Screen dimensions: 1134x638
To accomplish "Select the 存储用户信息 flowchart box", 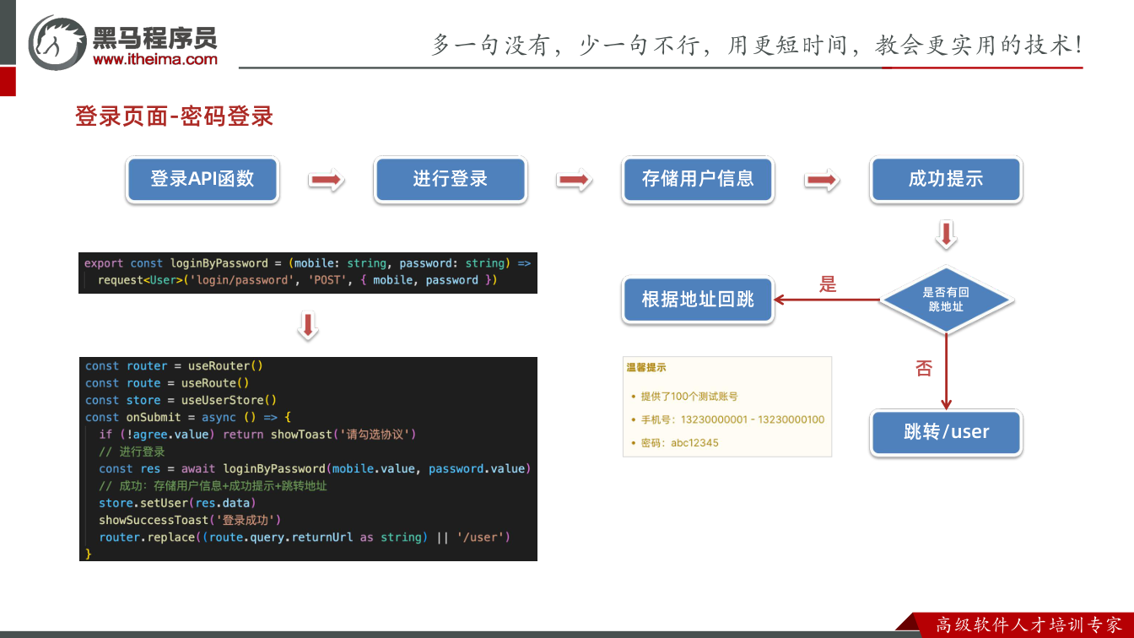I will (698, 179).
